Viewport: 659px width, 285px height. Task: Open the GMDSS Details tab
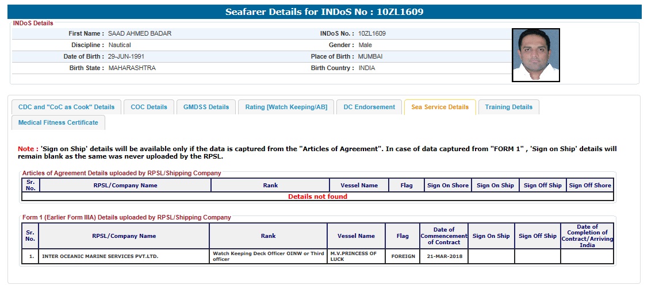206,107
